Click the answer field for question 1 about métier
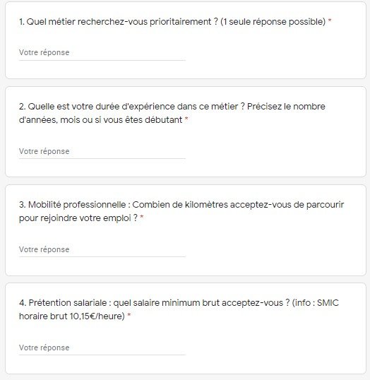The height and width of the screenshot is (380, 370). pyautogui.click(x=102, y=52)
